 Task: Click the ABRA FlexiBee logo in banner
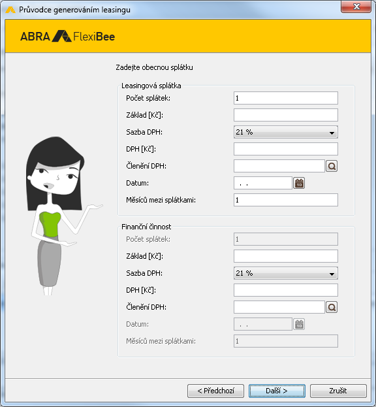tap(67, 36)
